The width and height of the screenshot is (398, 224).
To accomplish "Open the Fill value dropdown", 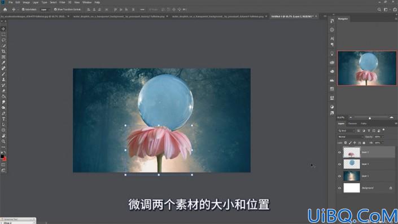I will tap(383, 143).
